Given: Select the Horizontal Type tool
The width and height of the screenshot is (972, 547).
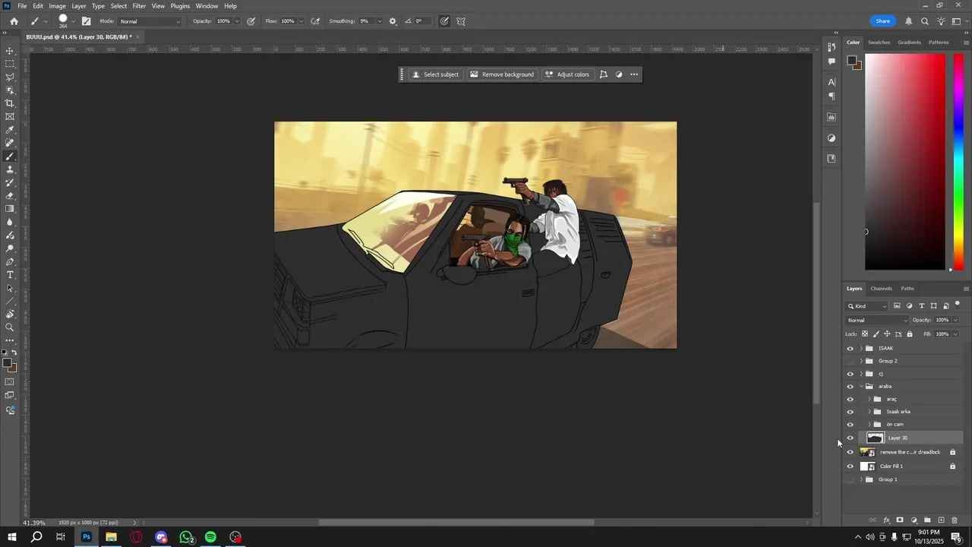Looking at the screenshot, I should tap(10, 274).
